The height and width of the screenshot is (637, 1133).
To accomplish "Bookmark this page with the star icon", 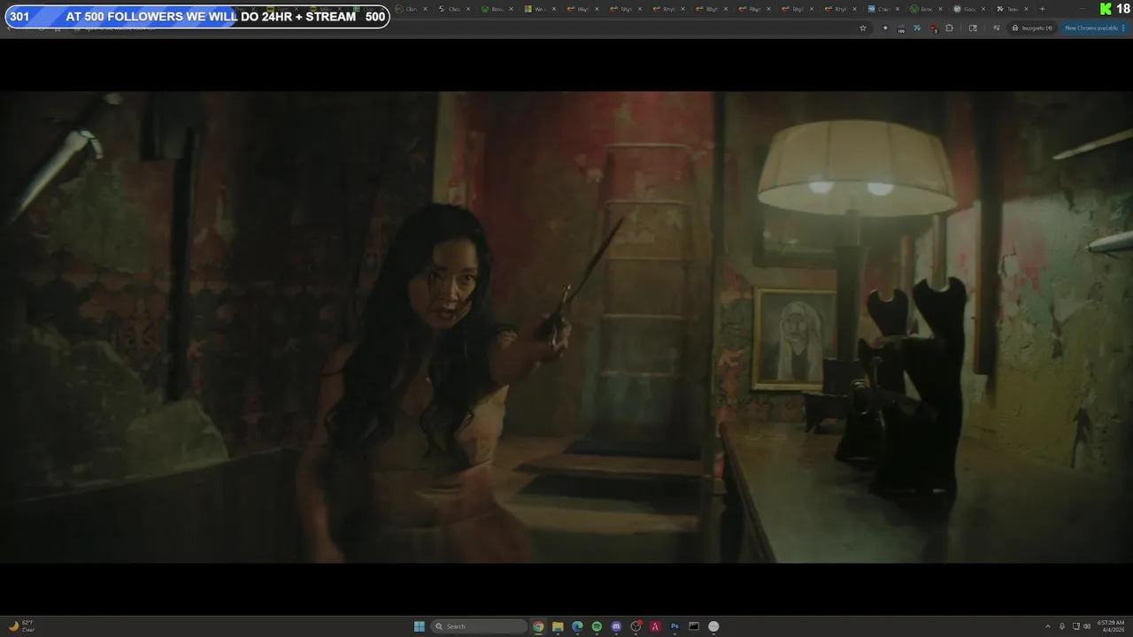I will coord(863,28).
